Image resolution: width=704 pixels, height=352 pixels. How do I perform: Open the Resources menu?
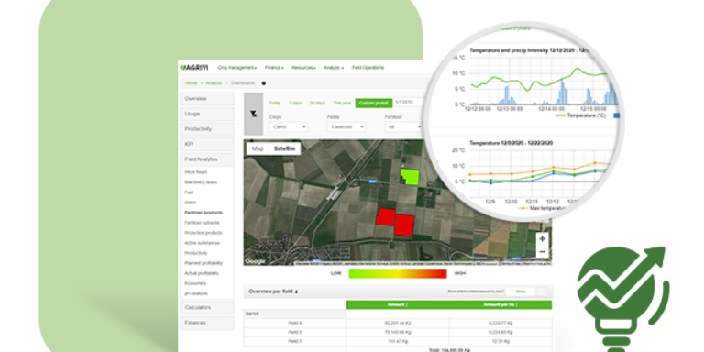coord(303,67)
